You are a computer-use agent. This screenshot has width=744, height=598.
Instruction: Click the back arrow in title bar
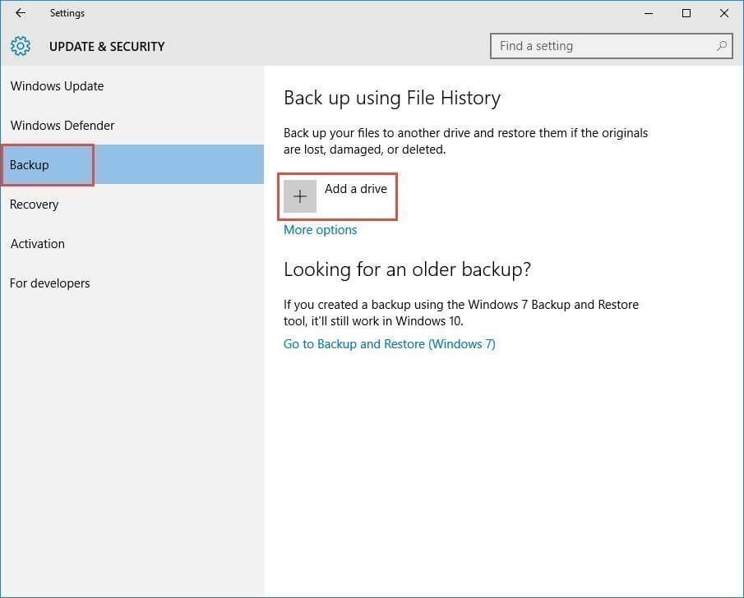coord(21,13)
